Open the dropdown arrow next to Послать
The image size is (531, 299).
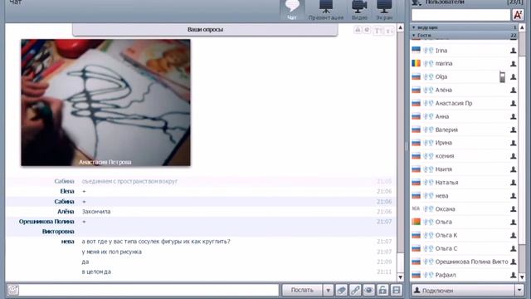tap(328, 290)
